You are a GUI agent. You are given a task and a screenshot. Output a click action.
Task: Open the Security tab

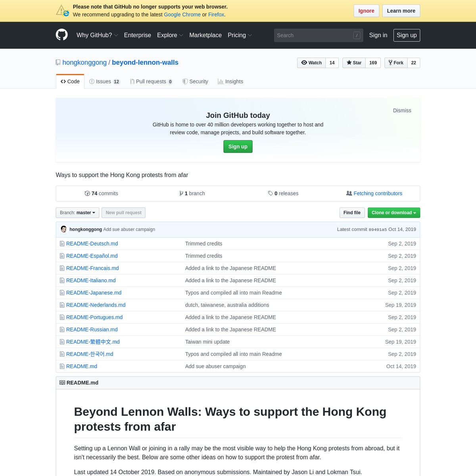(x=195, y=81)
